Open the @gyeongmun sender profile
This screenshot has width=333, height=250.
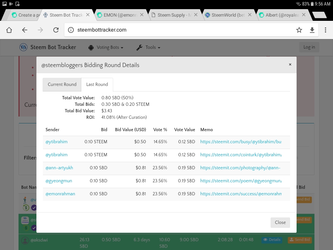(59, 181)
